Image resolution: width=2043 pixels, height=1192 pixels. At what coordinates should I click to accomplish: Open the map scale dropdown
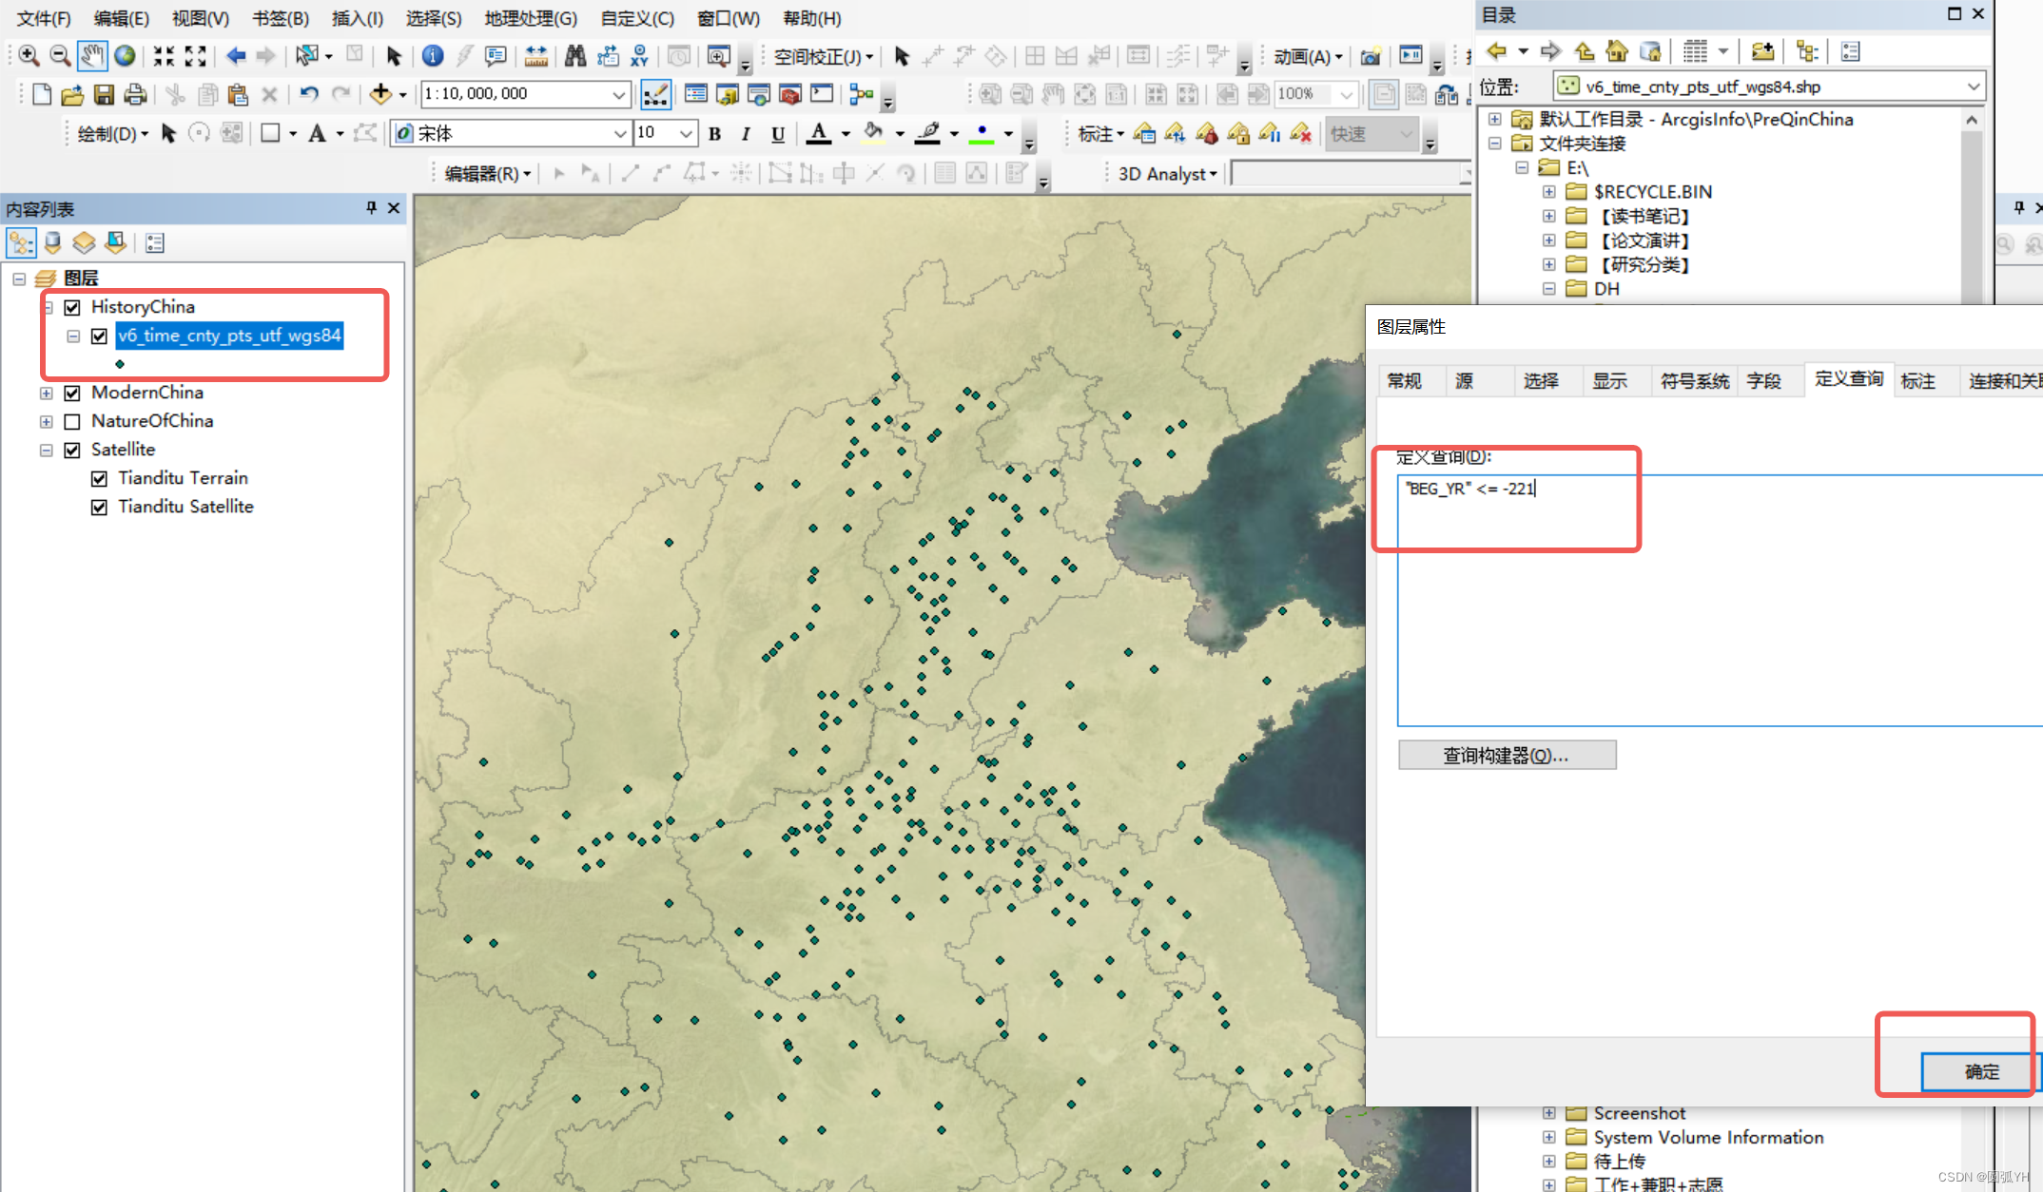[618, 94]
